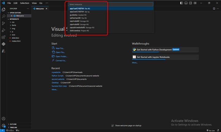Open the Go menu
This screenshot has height=132, width=221.
click(x=41, y=3)
